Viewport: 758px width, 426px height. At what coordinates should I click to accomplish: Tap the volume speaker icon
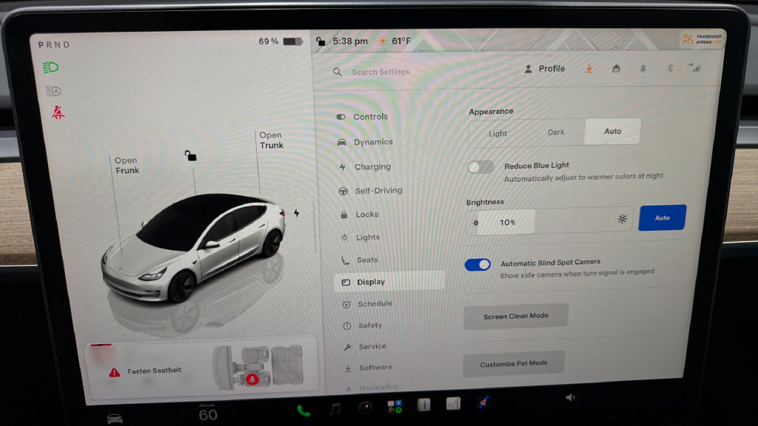(x=571, y=397)
